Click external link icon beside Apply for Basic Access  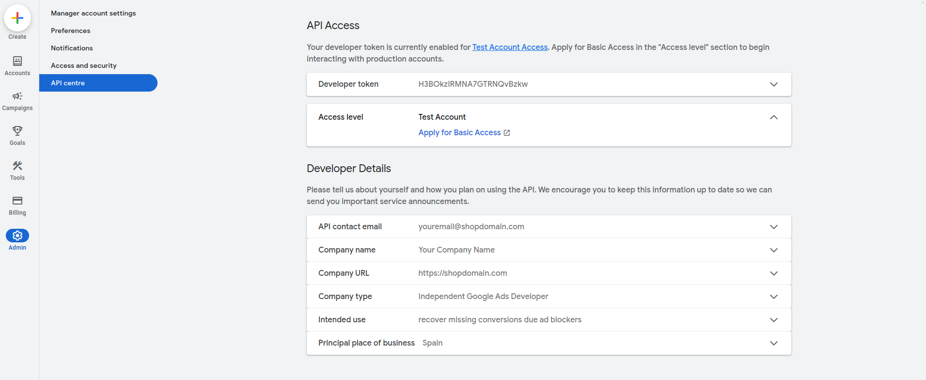click(507, 133)
